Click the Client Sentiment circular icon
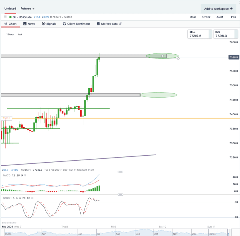Image resolution: width=240 pixels, height=236 pixels. pyautogui.click(x=64, y=23)
